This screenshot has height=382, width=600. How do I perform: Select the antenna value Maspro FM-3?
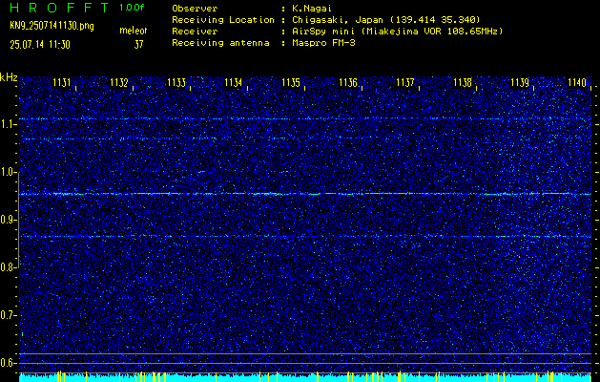click(323, 43)
